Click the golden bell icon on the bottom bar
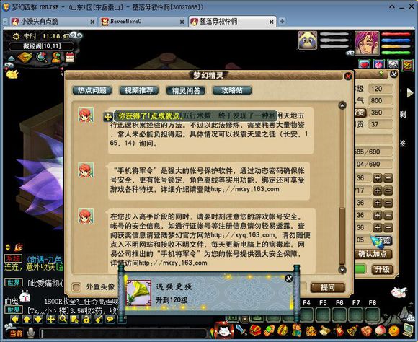Viewport: 418px width, 342px height. tap(352, 330)
